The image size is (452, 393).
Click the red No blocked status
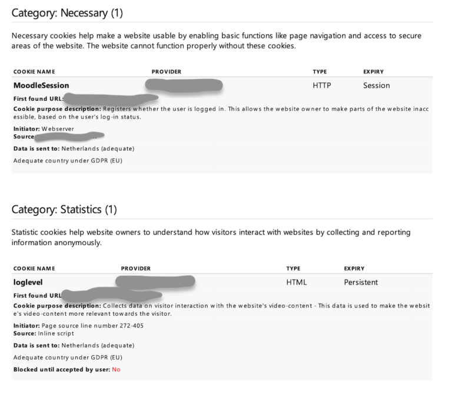pyautogui.click(x=116, y=369)
